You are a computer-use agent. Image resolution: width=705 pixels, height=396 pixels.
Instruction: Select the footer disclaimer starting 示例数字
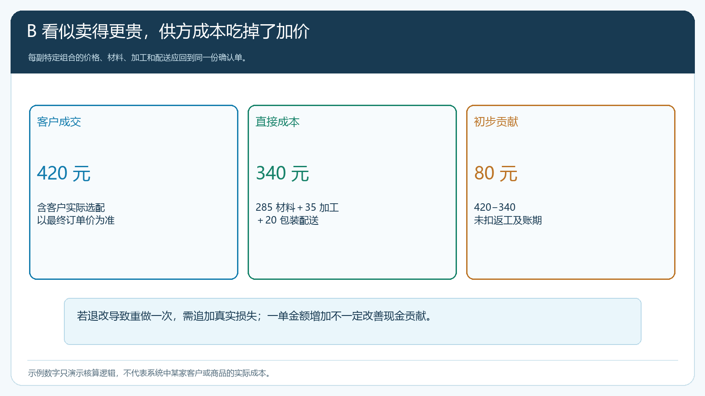point(150,373)
